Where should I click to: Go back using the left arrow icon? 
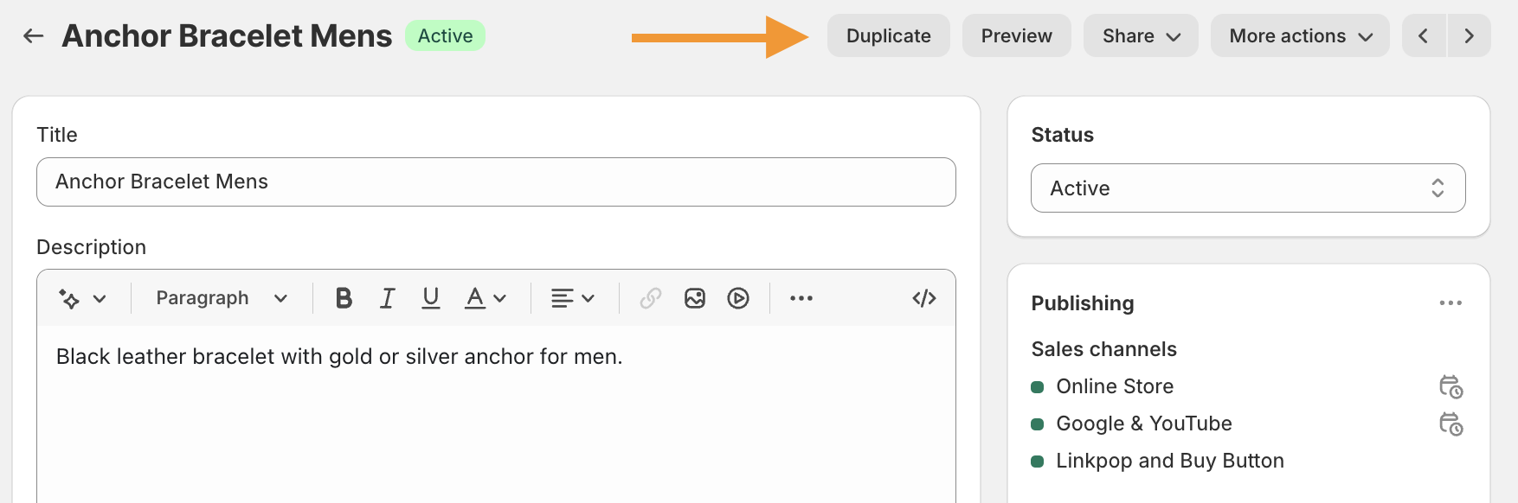click(33, 35)
